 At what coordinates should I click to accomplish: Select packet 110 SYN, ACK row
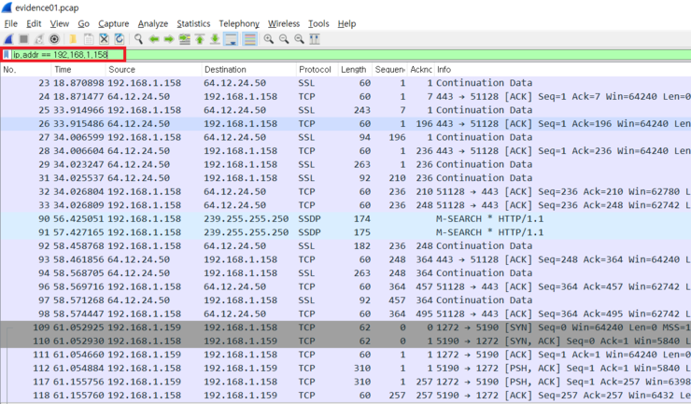pyautogui.click(x=345, y=341)
